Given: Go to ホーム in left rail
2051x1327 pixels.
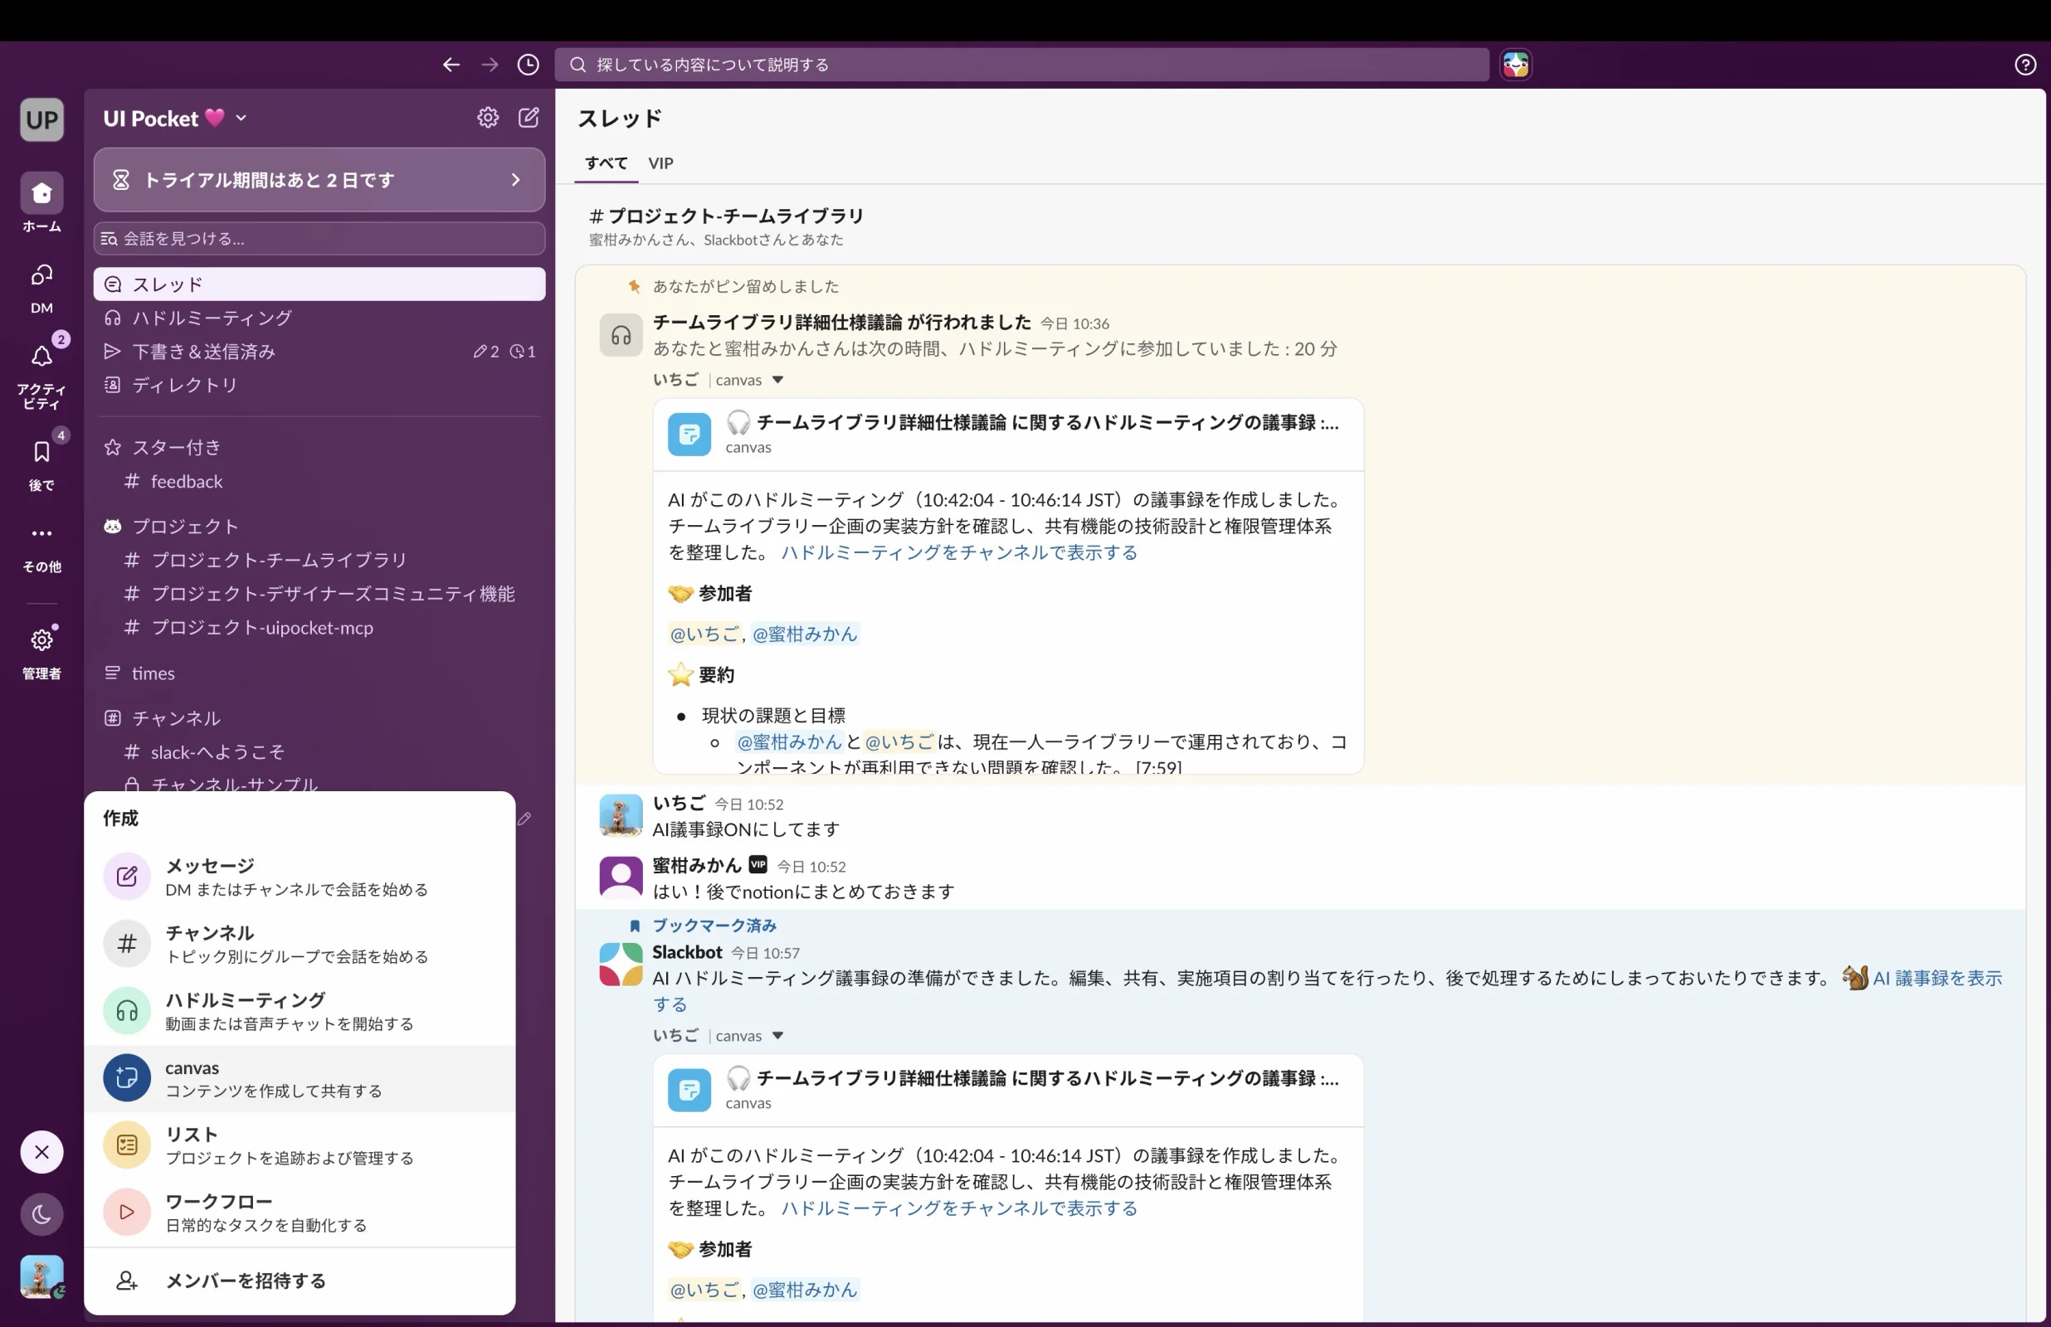Looking at the screenshot, I should pyautogui.click(x=41, y=203).
